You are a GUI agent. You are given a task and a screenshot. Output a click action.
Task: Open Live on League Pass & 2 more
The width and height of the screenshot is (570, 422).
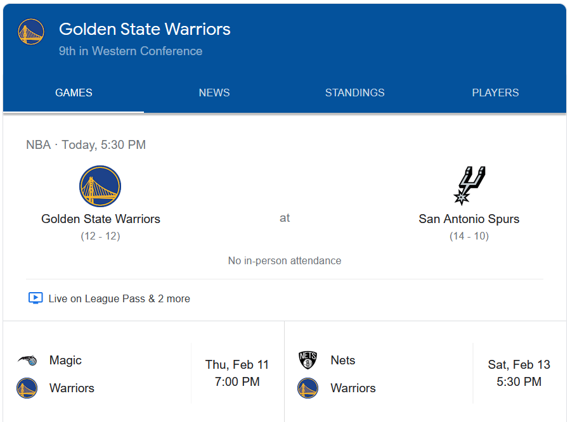point(119,298)
